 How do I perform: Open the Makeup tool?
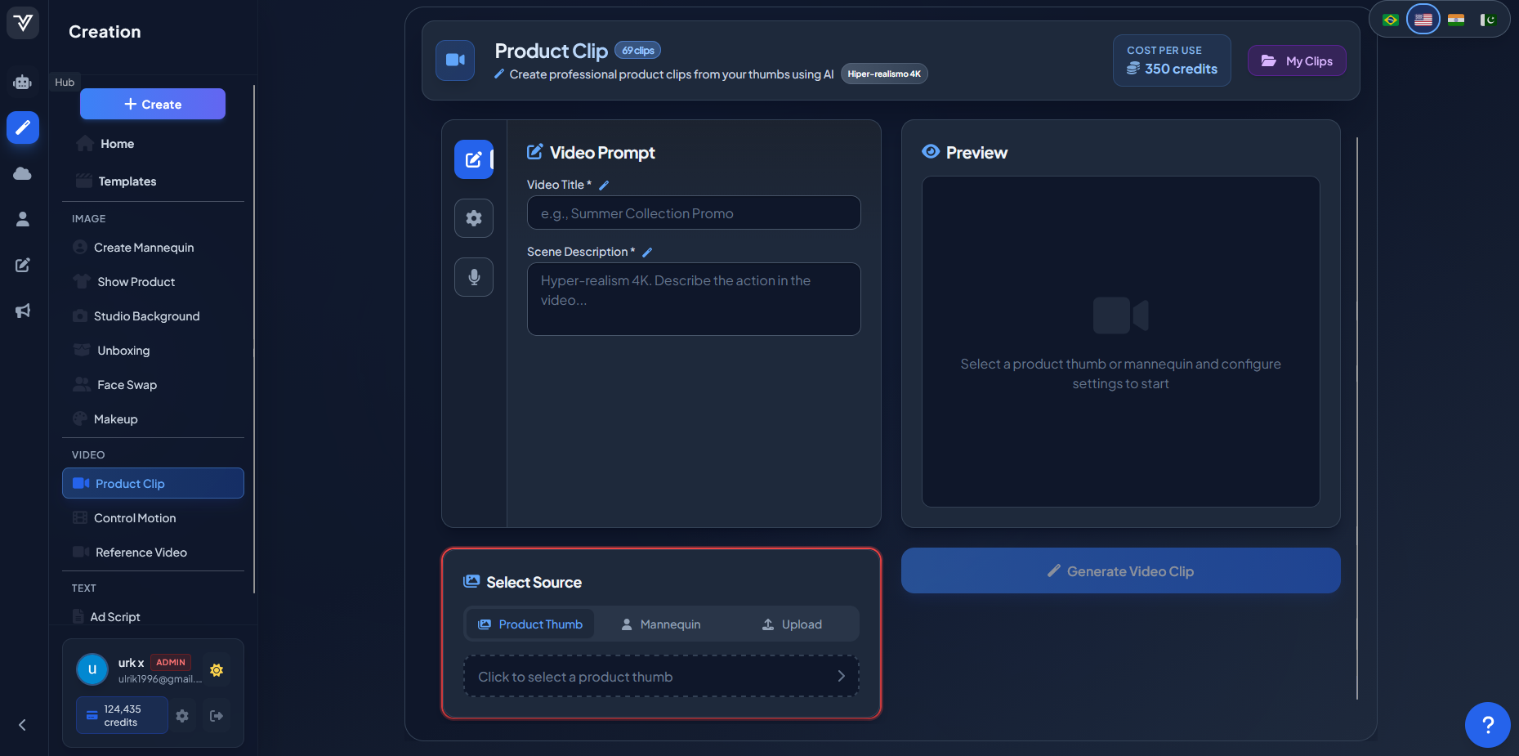click(x=153, y=419)
